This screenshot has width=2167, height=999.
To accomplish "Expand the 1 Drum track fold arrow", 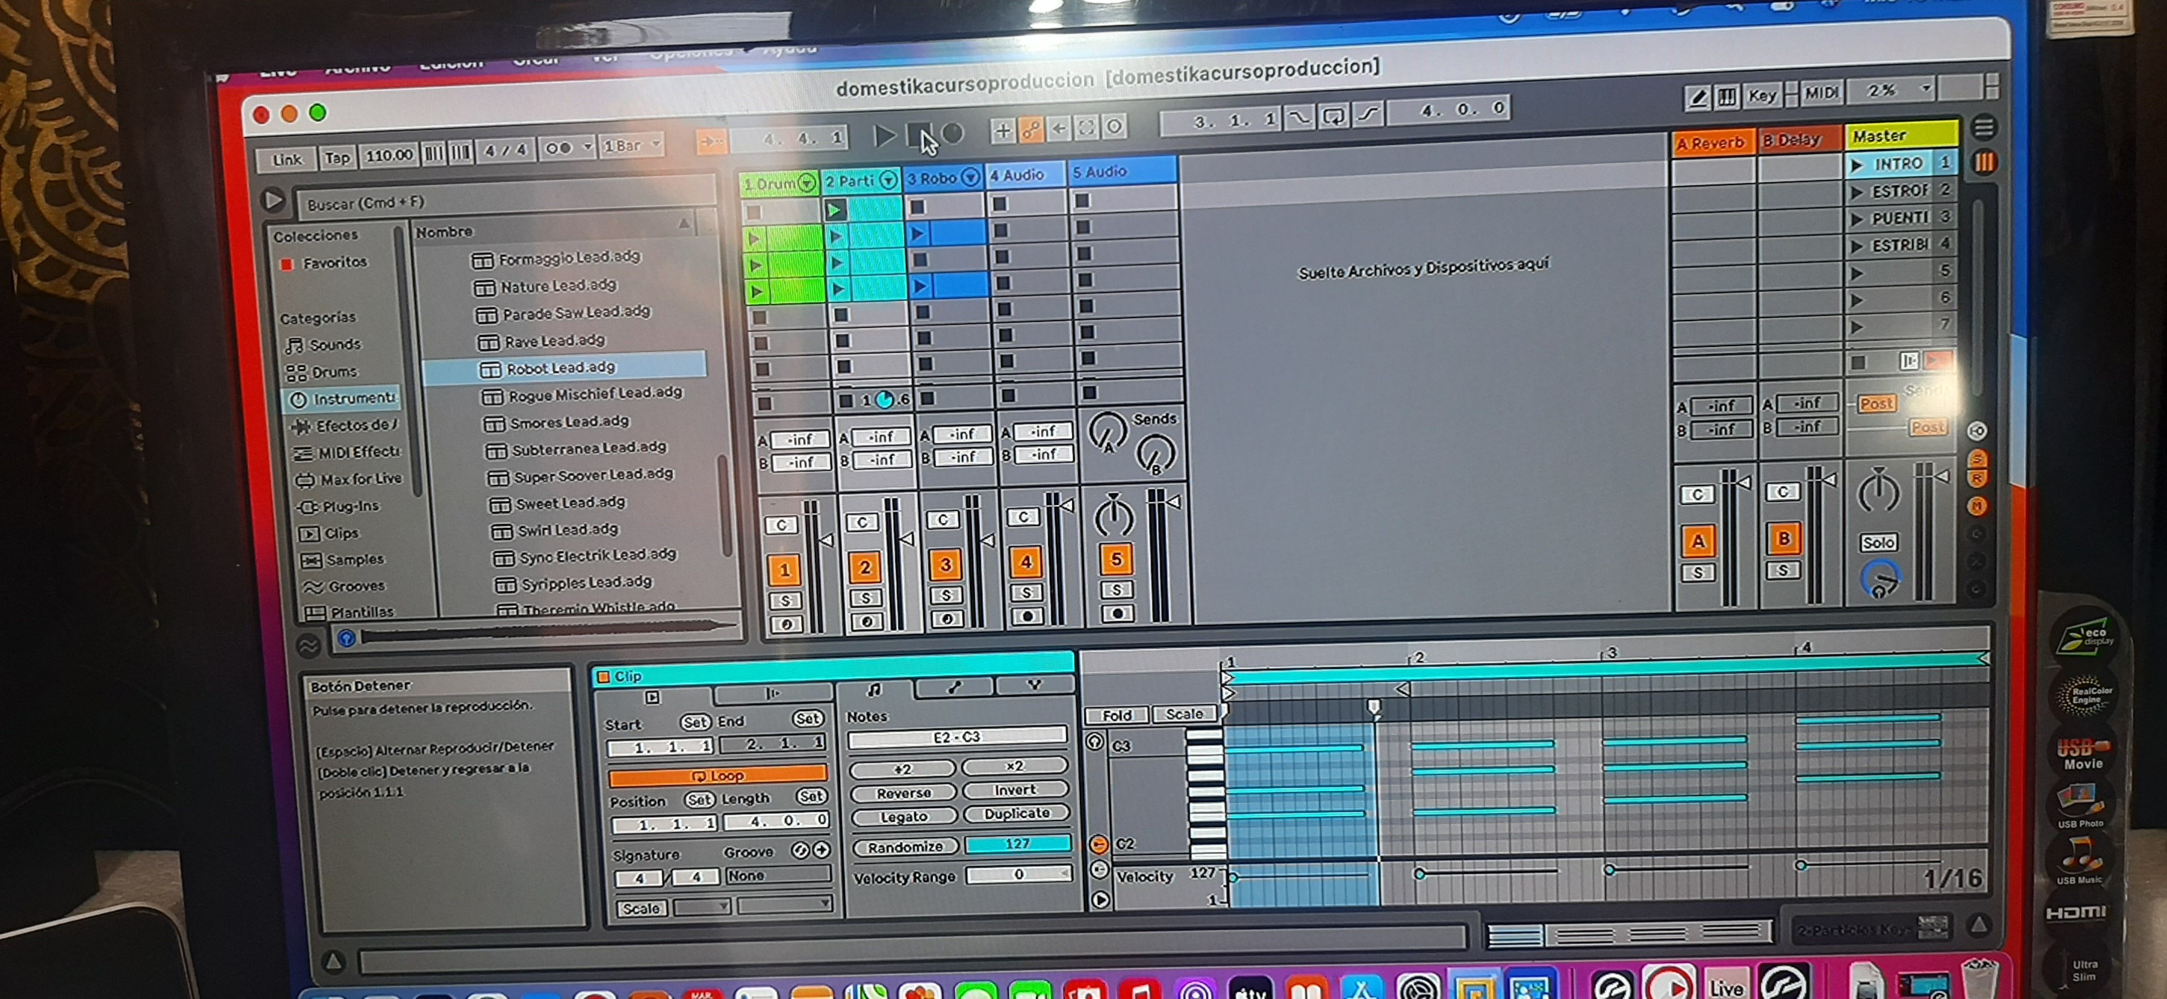I will click(806, 183).
